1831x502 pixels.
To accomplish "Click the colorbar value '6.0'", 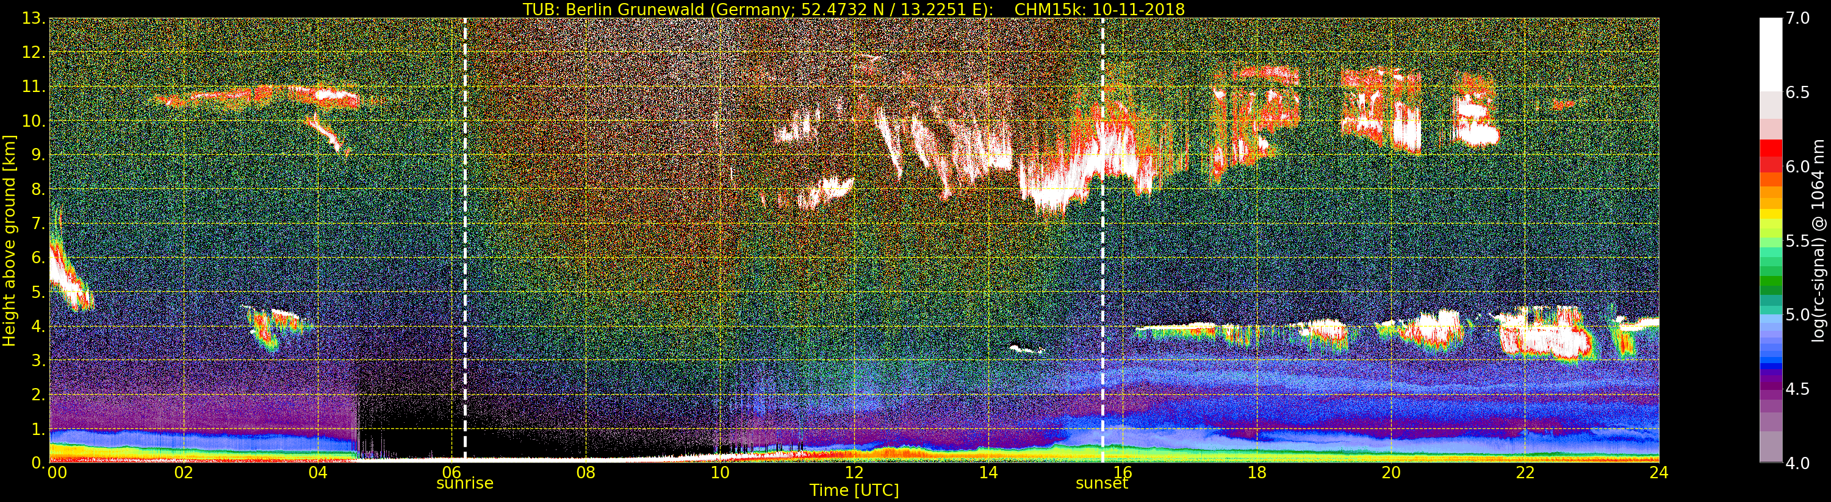I will (1797, 166).
